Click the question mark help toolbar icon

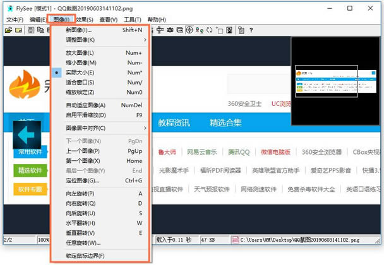251,30
